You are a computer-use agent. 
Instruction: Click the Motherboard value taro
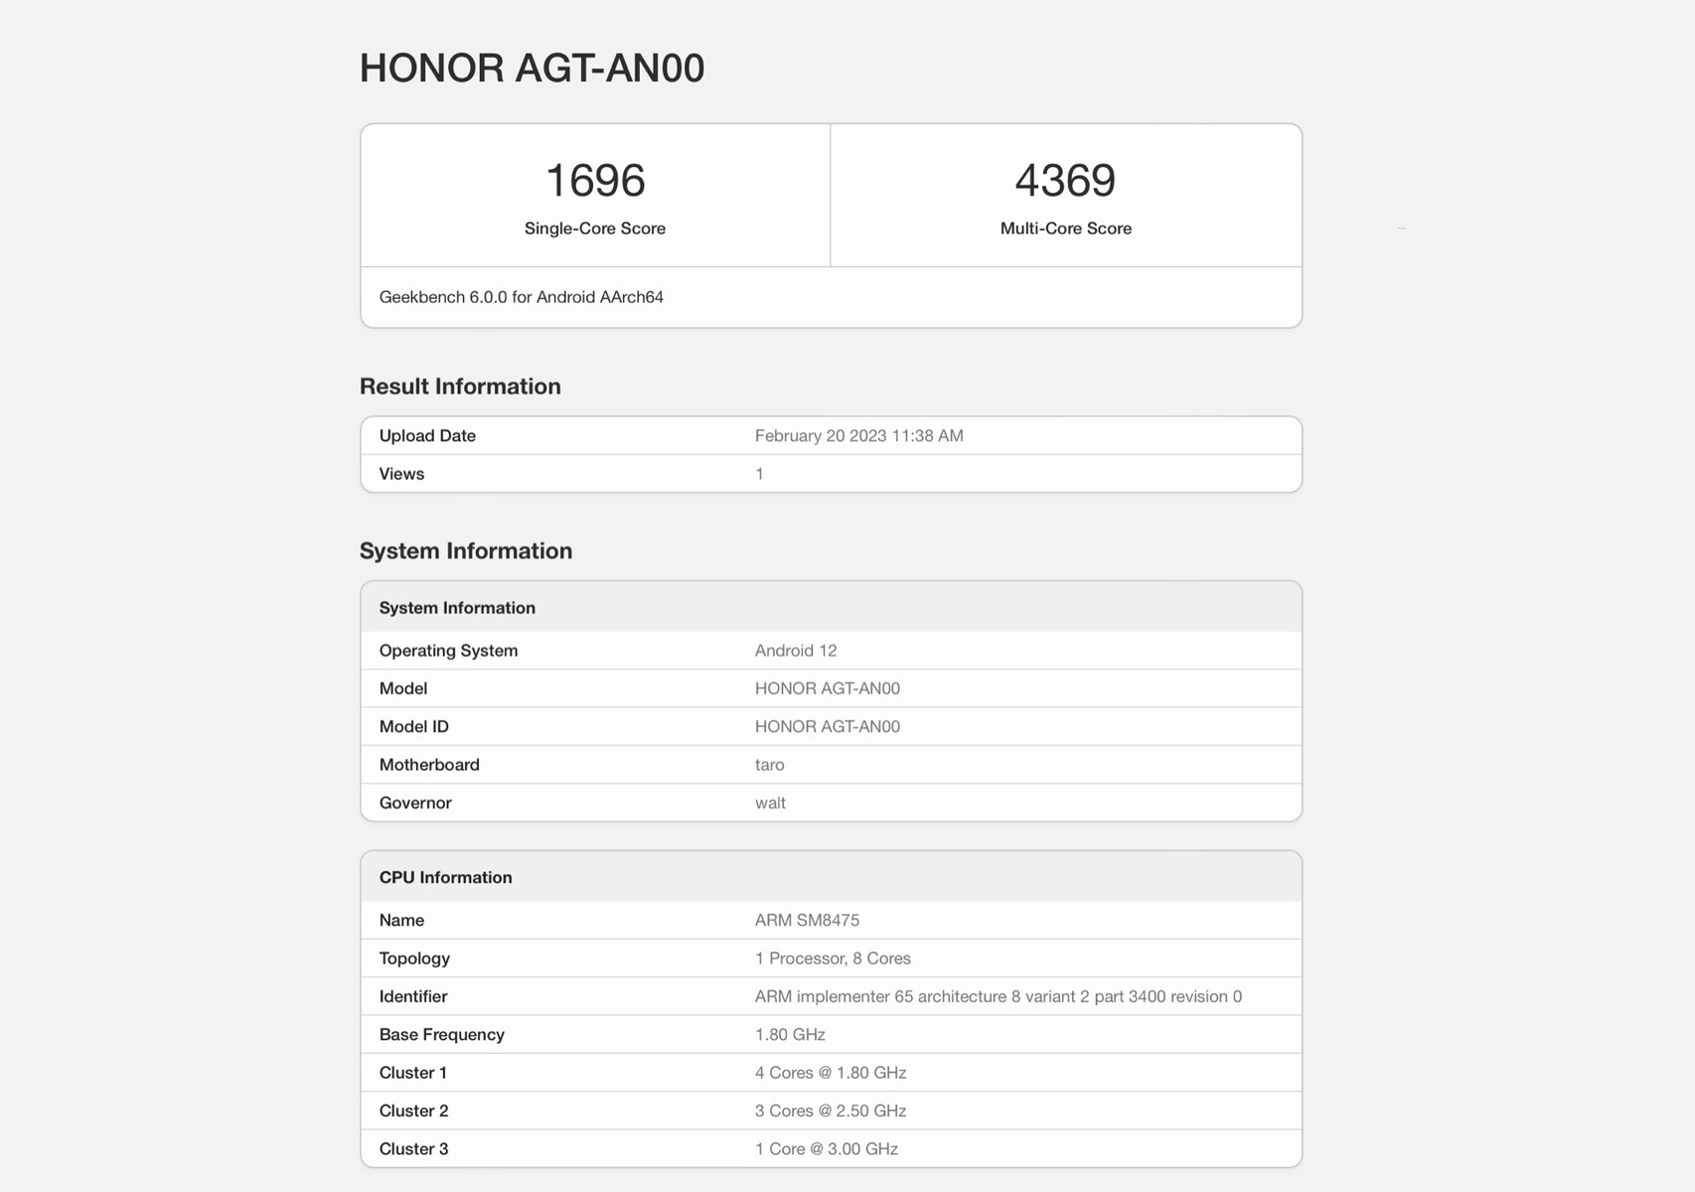pyautogui.click(x=769, y=765)
